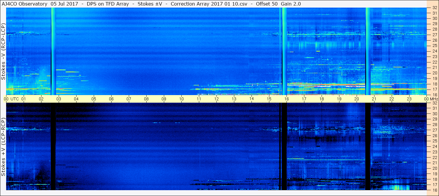Click 22 MHz tick in Stokes -V panel
Image resolution: width=439 pixels, height=196 pixels.
tap(434, 62)
